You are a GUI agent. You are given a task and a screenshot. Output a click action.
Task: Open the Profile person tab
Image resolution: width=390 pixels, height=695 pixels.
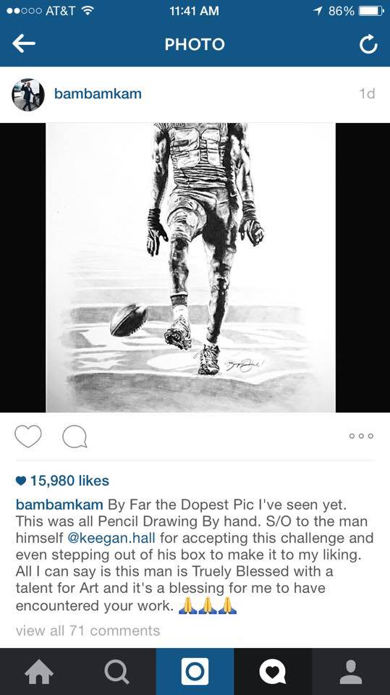click(351, 672)
